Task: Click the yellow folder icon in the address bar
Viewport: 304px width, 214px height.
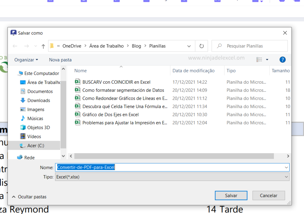Action: click(52, 46)
